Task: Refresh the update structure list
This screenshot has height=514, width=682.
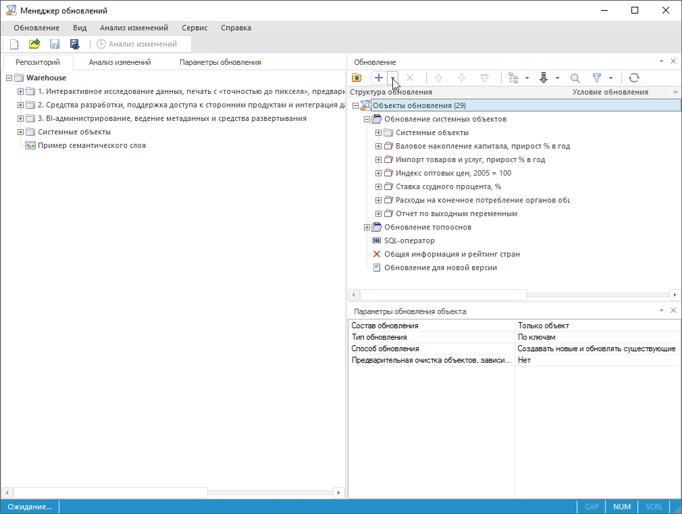Action: [x=633, y=78]
